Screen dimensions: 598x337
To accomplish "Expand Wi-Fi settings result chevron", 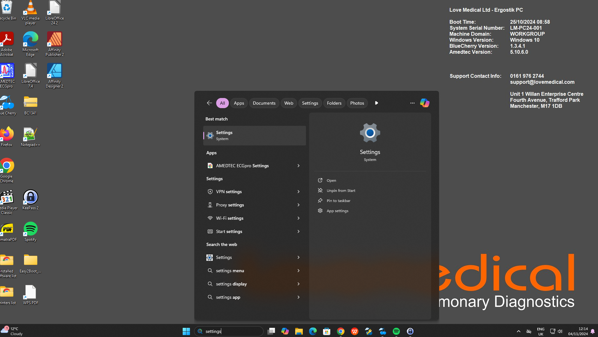I will click(298, 218).
